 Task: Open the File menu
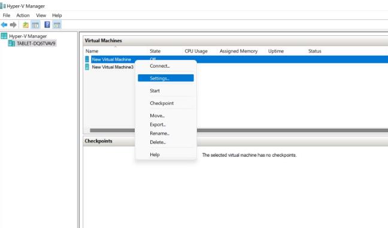tap(7, 16)
